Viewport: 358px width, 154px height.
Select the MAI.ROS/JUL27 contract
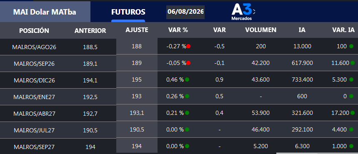point(34,130)
